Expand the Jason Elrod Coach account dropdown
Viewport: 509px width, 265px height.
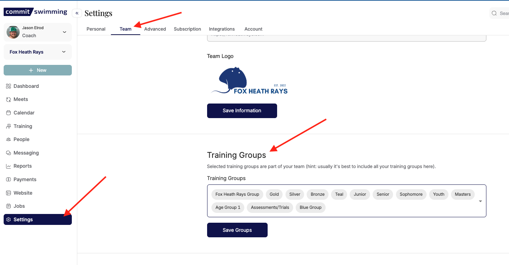click(x=65, y=32)
